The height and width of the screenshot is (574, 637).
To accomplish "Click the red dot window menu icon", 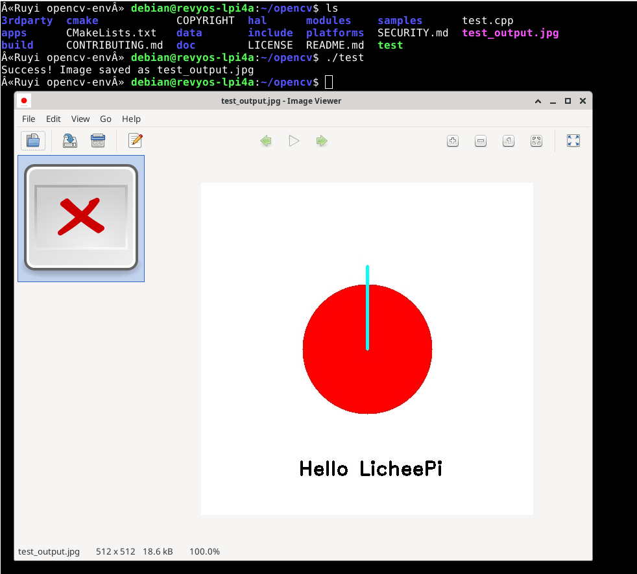I will click(24, 101).
